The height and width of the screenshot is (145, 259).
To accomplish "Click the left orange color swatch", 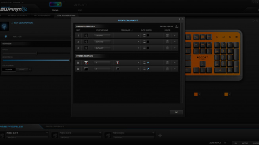I will point(196,94).
